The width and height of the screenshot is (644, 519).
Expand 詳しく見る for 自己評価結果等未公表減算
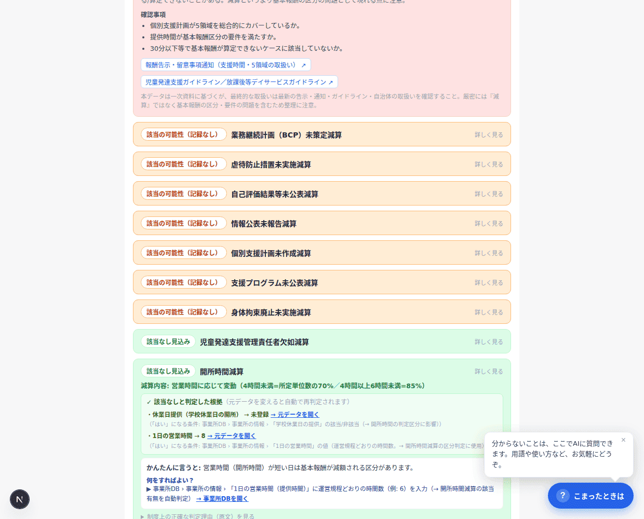pyautogui.click(x=489, y=194)
